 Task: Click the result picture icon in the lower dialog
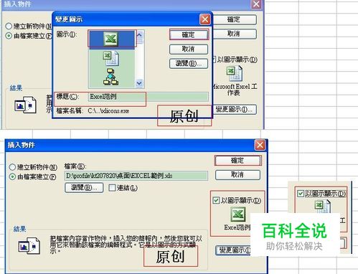coord(29,245)
